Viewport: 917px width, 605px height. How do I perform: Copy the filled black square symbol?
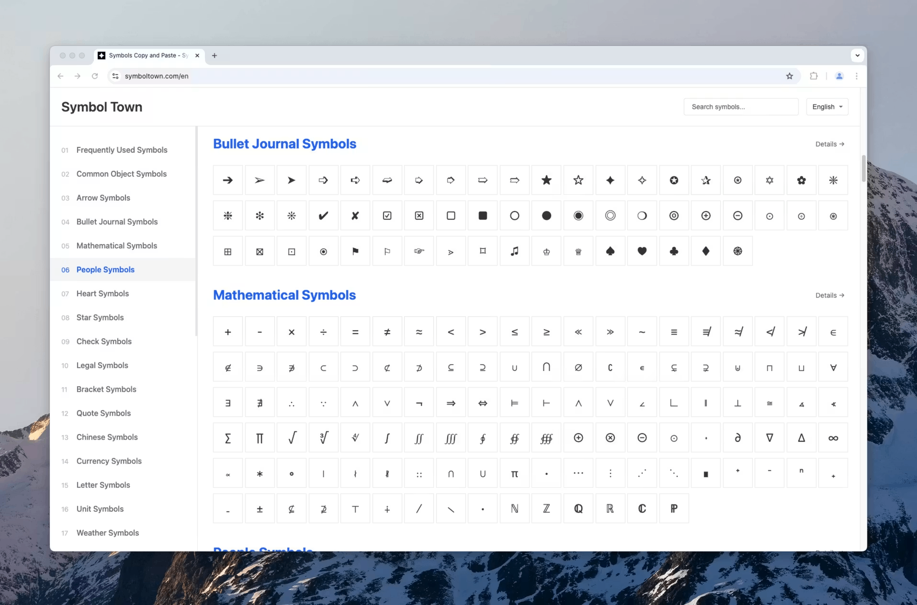point(483,215)
